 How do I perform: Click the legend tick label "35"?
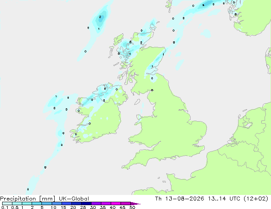103,207
